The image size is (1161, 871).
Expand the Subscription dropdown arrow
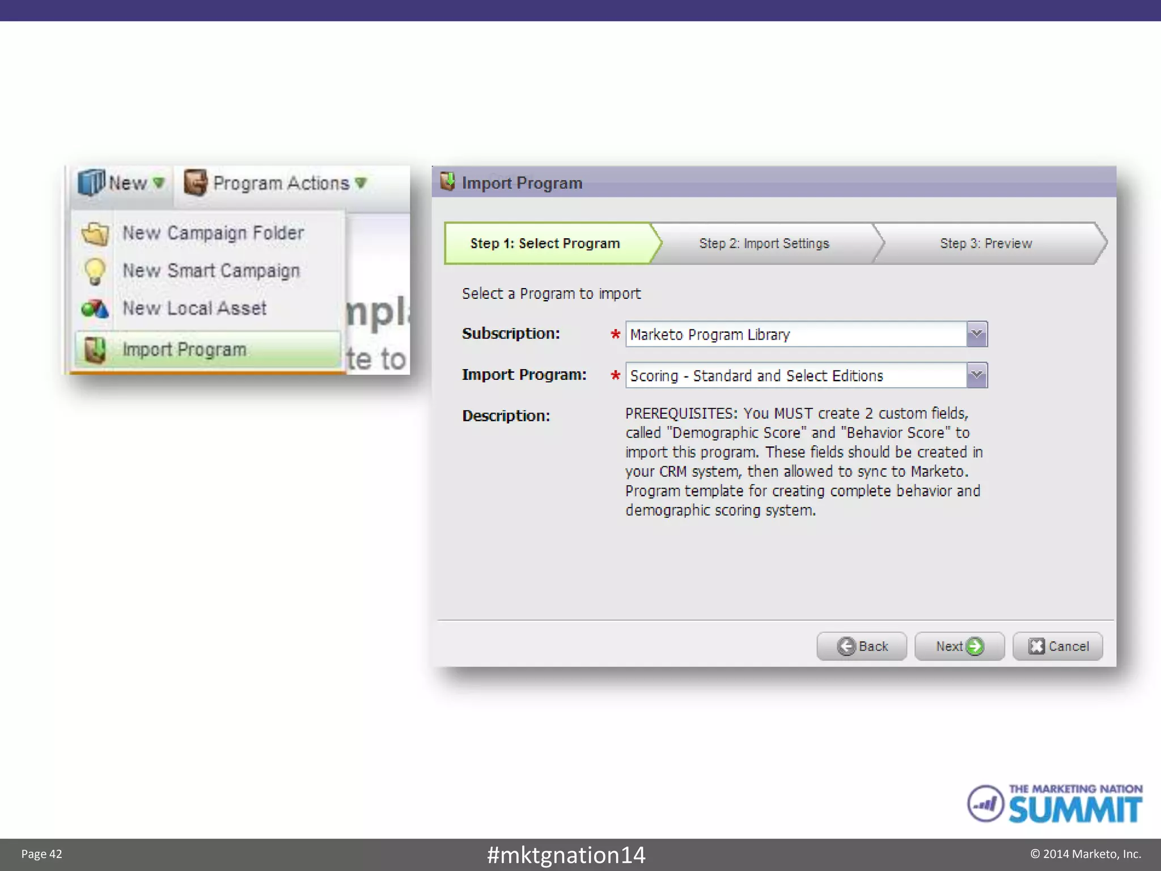tap(977, 334)
